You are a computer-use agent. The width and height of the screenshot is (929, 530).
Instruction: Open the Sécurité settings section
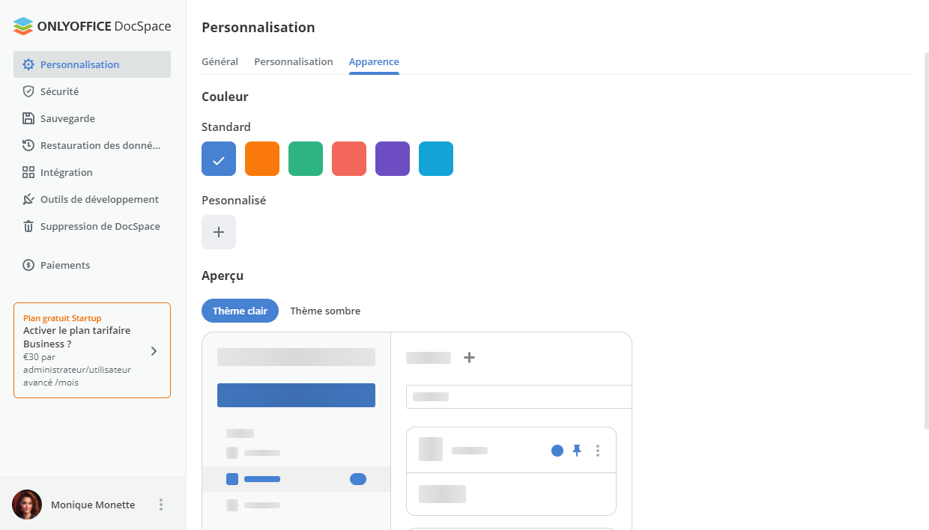pyautogui.click(x=92, y=91)
